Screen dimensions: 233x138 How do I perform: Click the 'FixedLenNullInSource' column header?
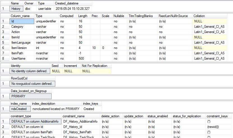coord(175,16)
